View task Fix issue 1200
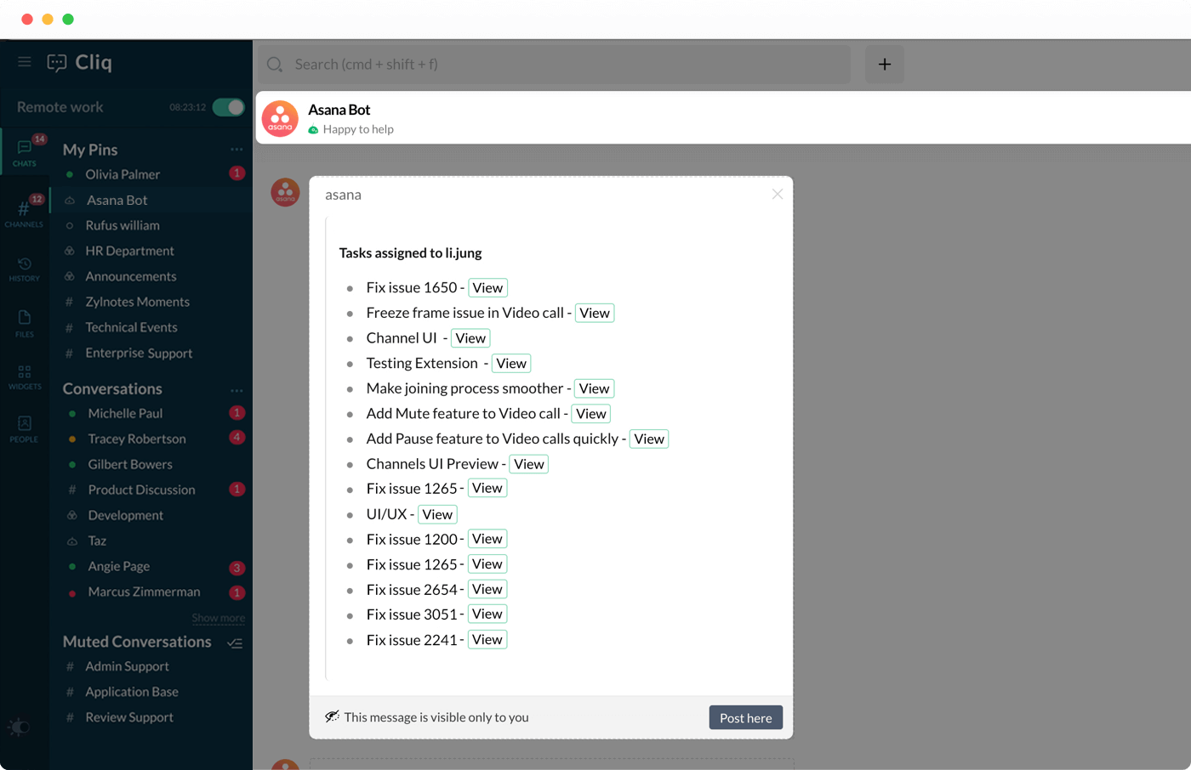The height and width of the screenshot is (770, 1191). 487,539
